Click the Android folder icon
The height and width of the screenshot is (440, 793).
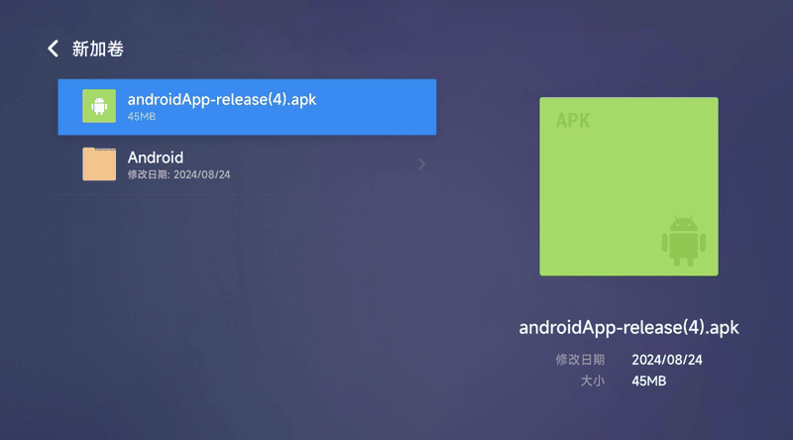(x=99, y=165)
